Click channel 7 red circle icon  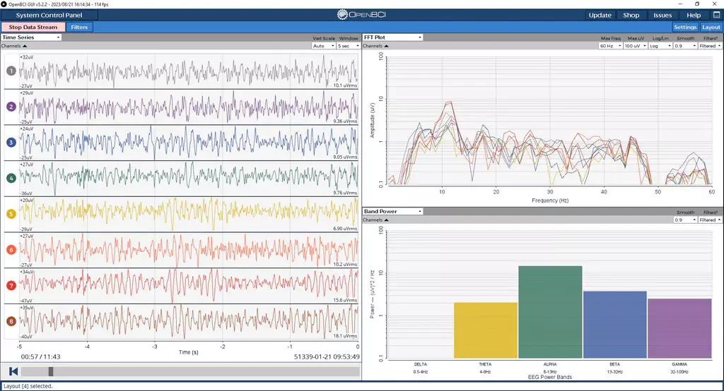pos(11,285)
